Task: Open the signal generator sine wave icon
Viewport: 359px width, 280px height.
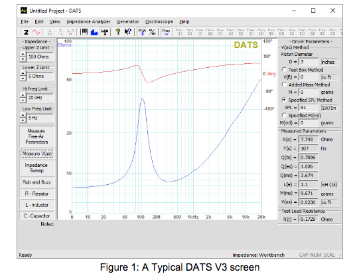Action: click(36, 32)
